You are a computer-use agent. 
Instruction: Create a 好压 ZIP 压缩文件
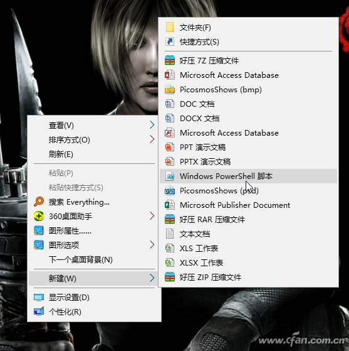(249, 277)
